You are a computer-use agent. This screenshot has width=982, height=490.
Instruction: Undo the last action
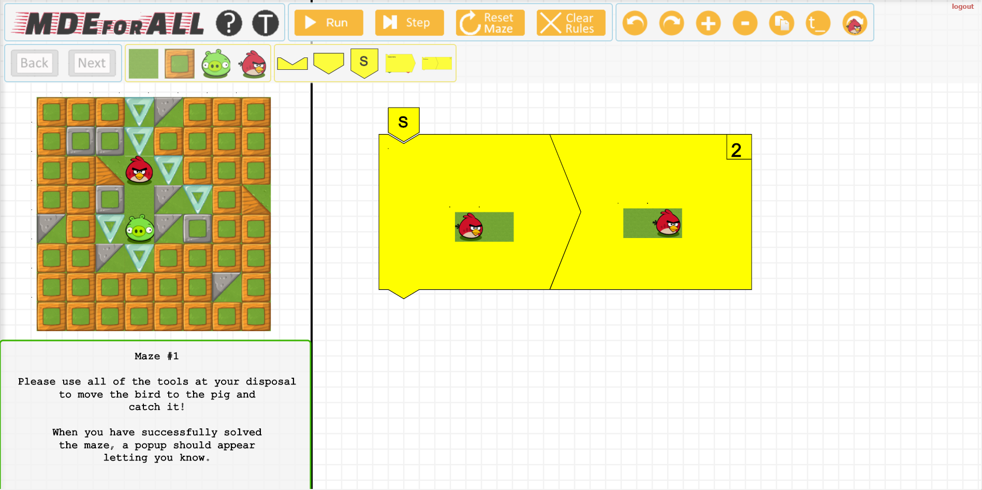pos(635,23)
